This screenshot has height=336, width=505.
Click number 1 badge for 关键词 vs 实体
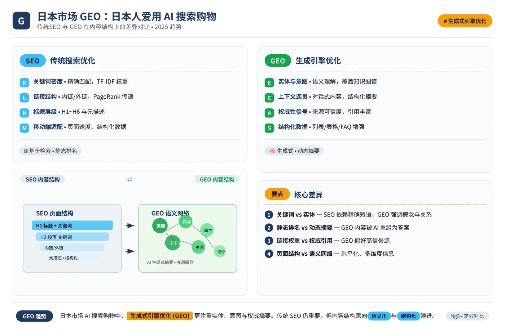click(269, 215)
